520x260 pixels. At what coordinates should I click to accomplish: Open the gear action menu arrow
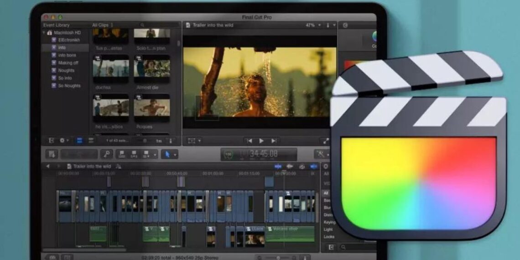(x=68, y=140)
